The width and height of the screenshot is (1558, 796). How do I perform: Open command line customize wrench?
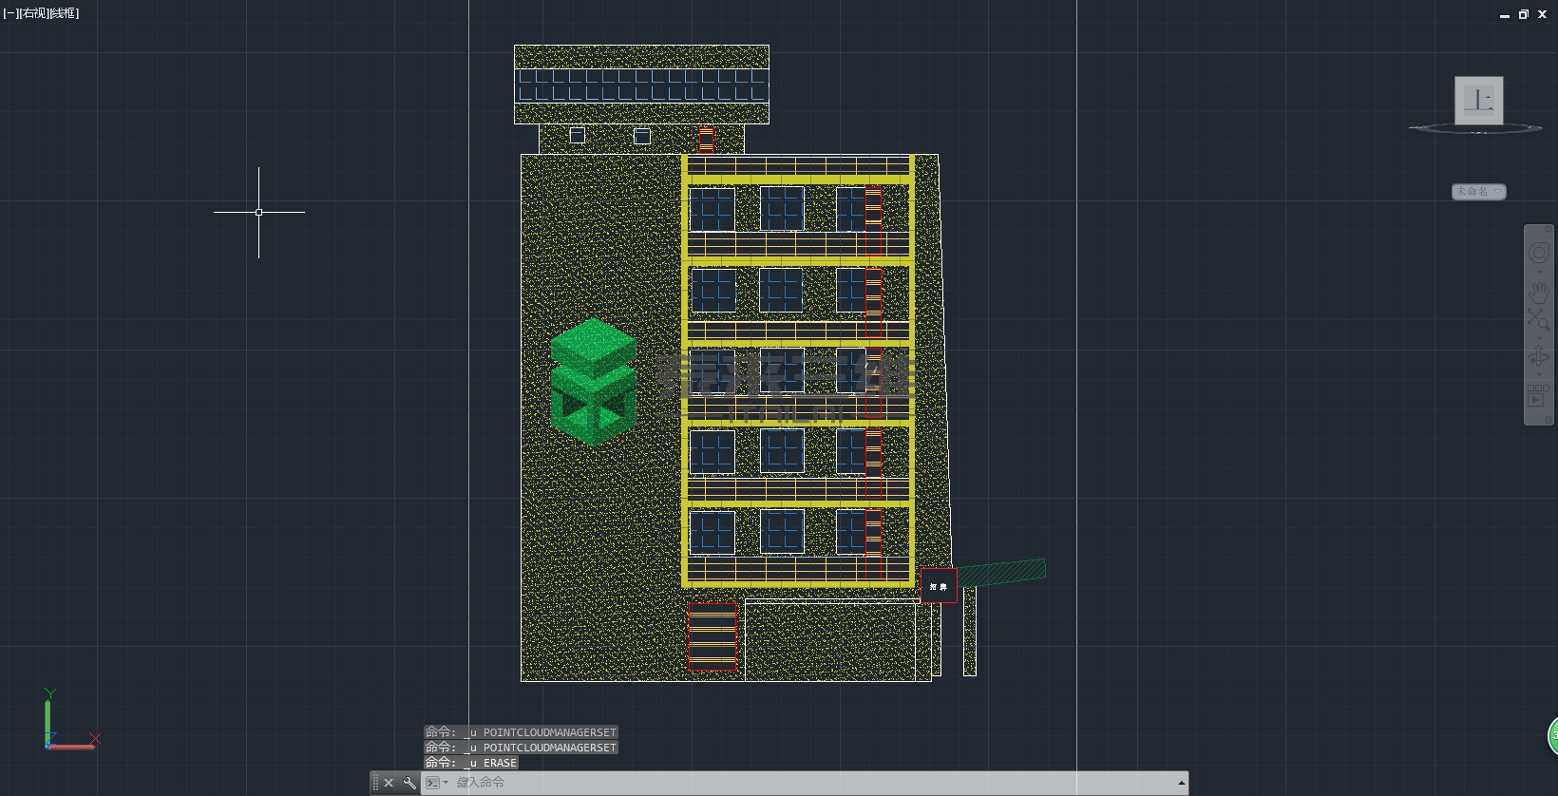pyautogui.click(x=409, y=783)
